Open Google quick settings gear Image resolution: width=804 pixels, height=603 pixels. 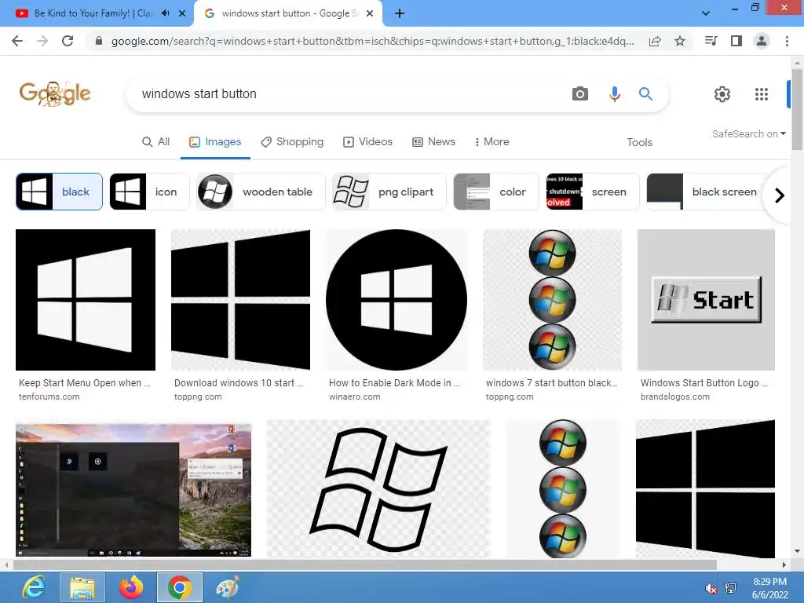(722, 94)
